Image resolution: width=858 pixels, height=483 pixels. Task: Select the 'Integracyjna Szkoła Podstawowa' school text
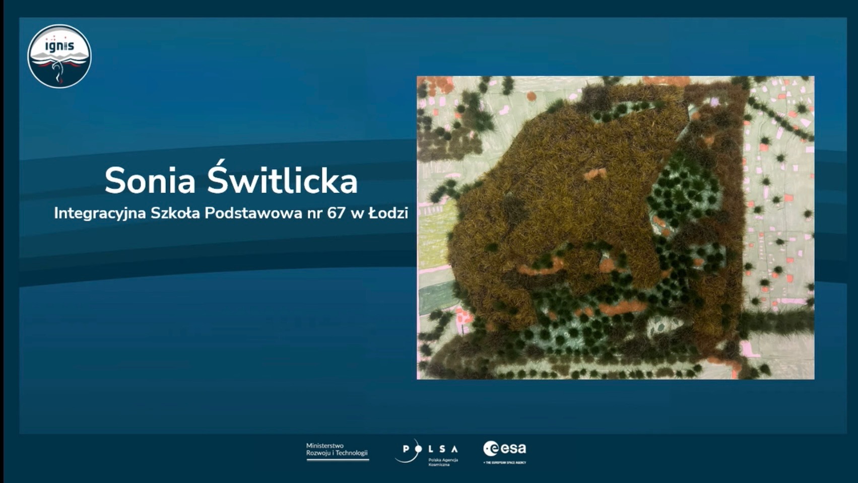click(x=178, y=213)
